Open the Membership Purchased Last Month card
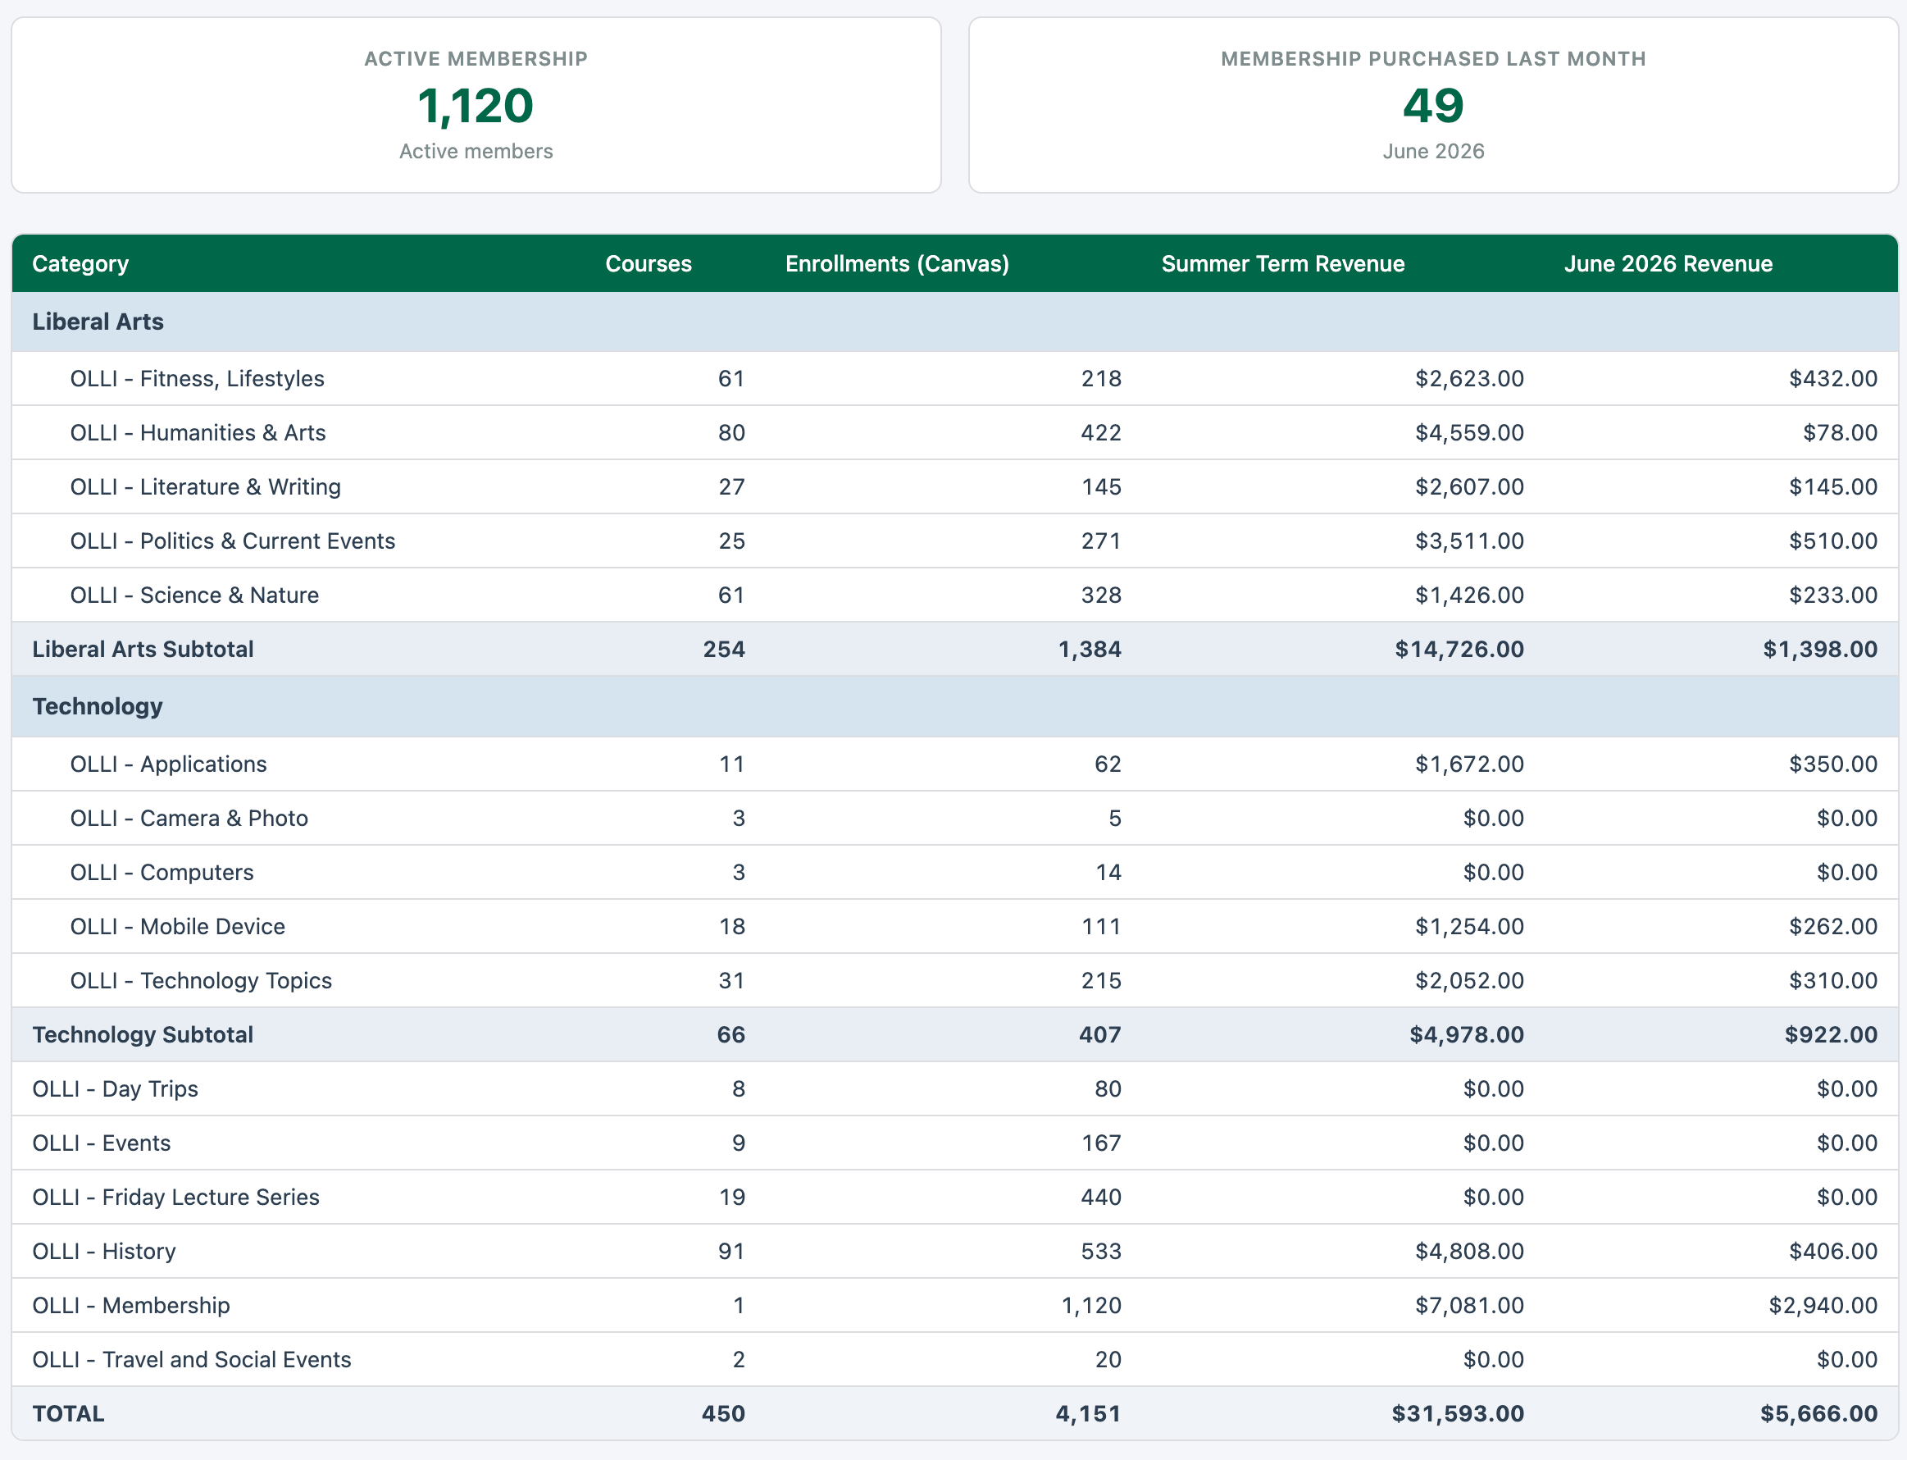 click(x=1432, y=105)
